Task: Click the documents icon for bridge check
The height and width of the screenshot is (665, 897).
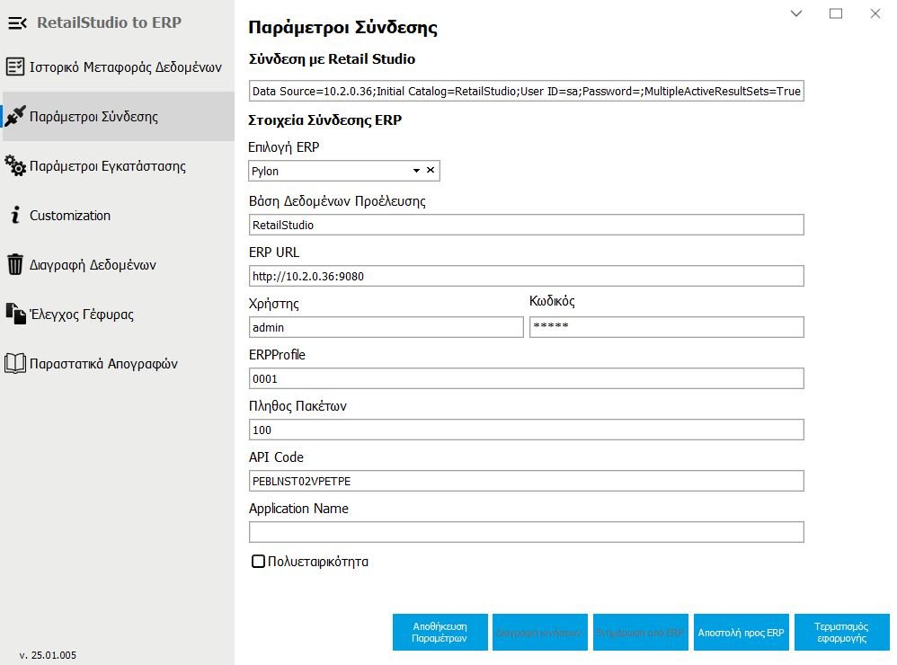Action: click(15, 314)
